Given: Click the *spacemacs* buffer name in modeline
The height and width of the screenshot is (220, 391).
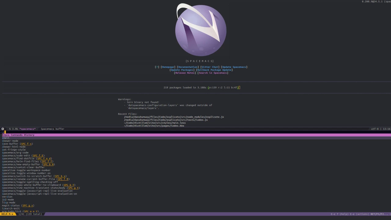Looking at the screenshot, I should (28, 129).
